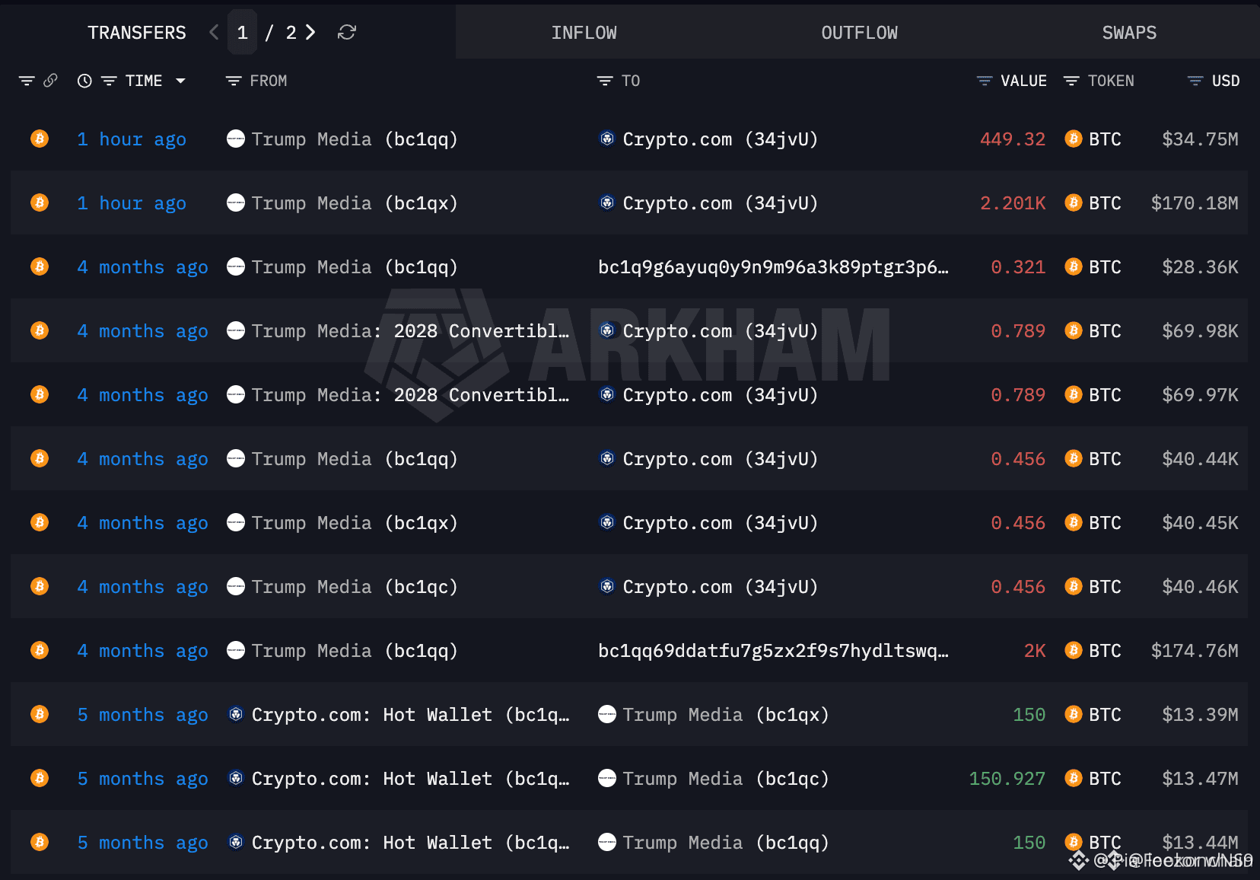Click Bitcoin chain icon on 2.201K BTC row
Image resolution: width=1260 pixels, height=880 pixels.
[x=40, y=202]
